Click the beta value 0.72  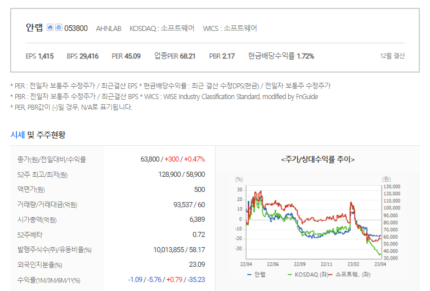[199, 235]
